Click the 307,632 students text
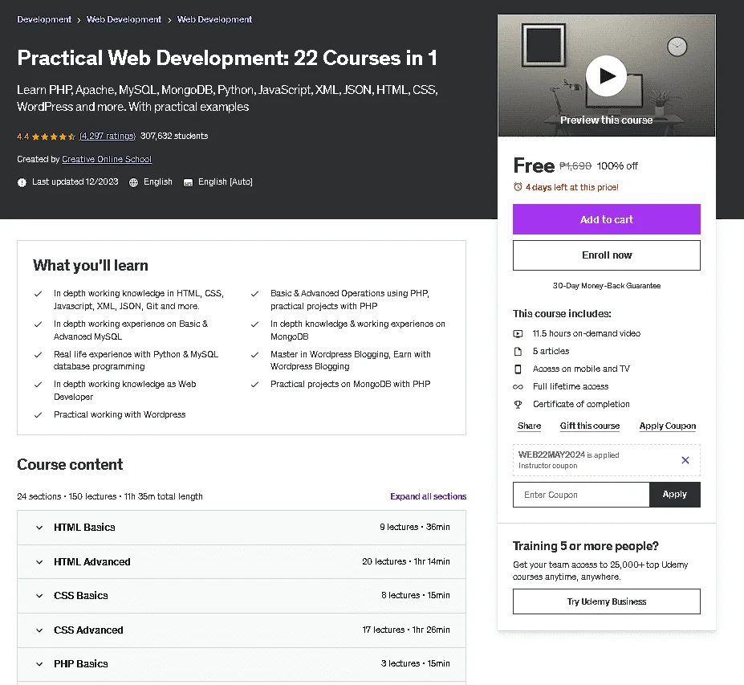The width and height of the screenshot is (744, 685). click(174, 136)
